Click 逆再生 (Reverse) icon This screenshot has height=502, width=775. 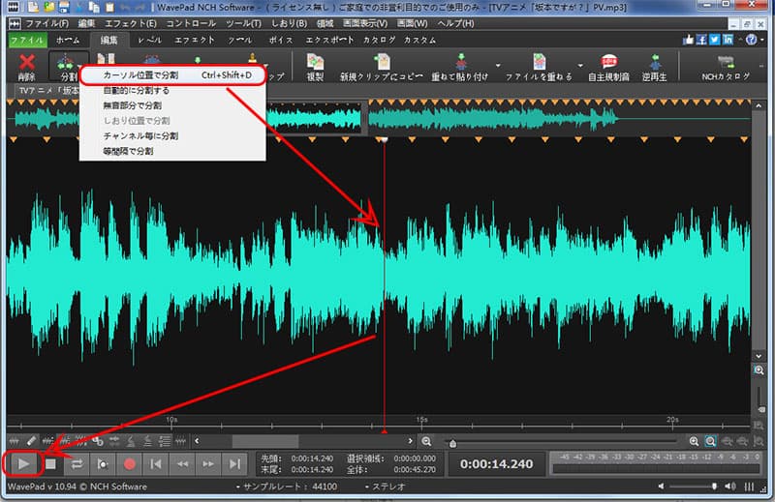tap(655, 67)
